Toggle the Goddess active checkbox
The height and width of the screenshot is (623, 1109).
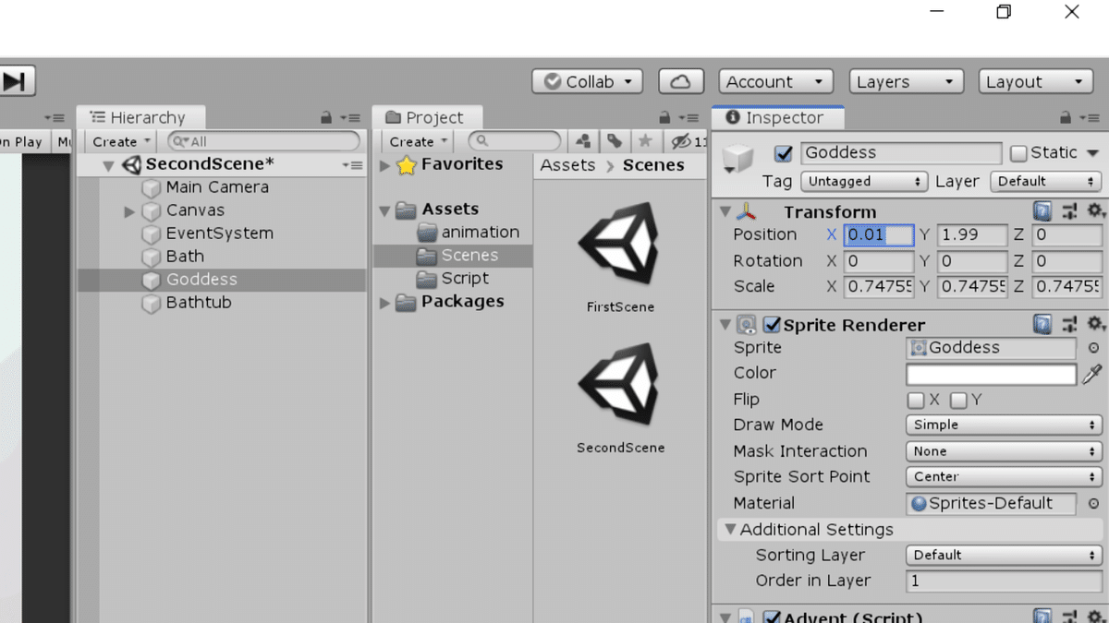tap(784, 154)
